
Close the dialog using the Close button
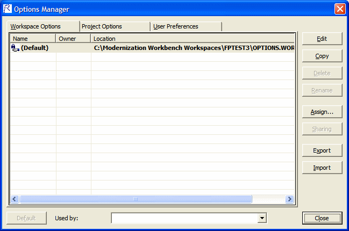322,218
